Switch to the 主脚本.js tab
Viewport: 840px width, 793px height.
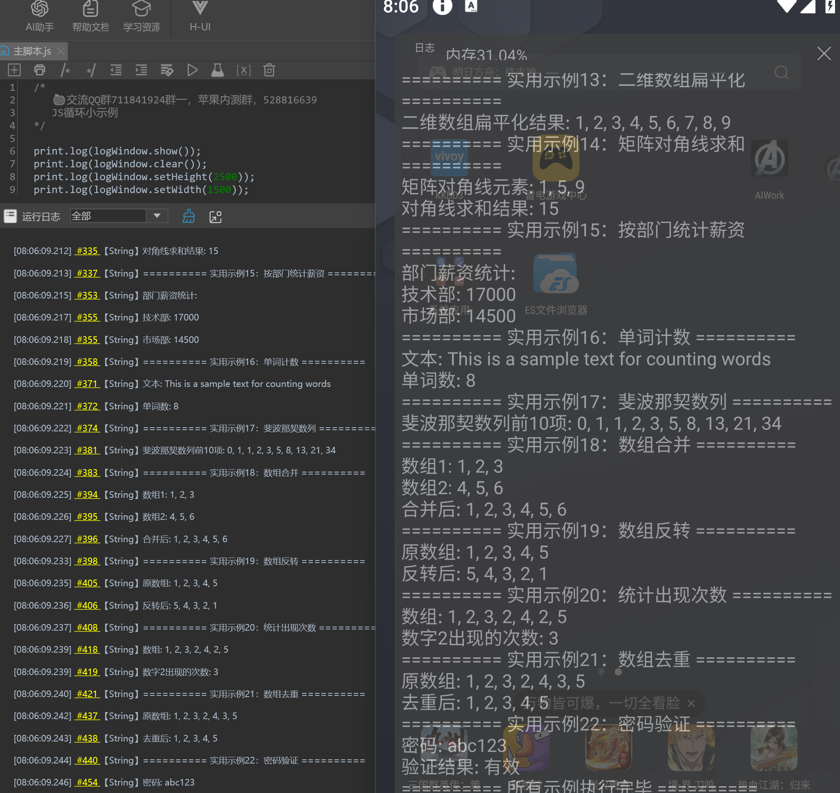[32, 51]
